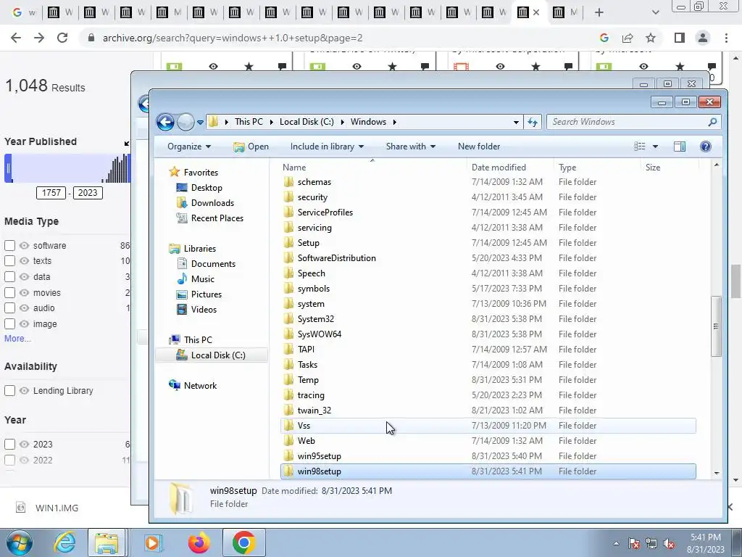Click in Search Windows input field

click(x=627, y=122)
